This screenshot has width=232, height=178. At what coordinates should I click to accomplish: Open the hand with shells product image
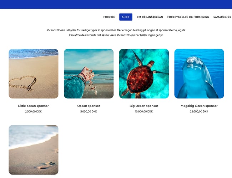(89, 74)
